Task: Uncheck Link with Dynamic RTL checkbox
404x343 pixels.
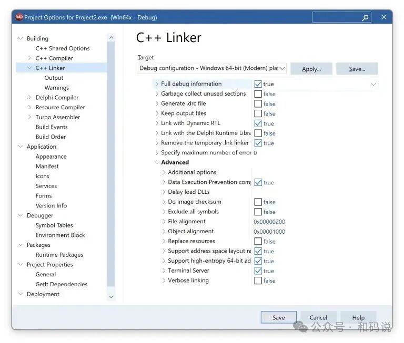Action: point(258,123)
